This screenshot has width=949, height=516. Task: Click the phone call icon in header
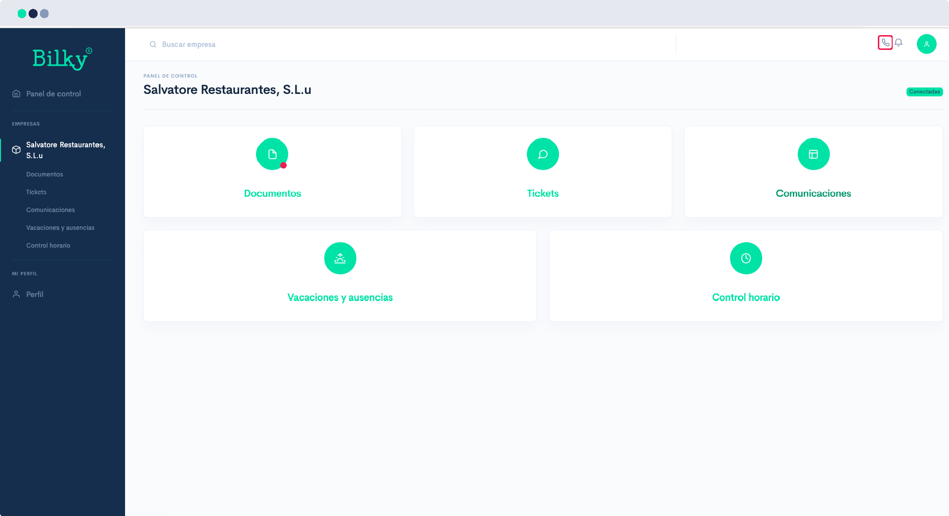coord(885,43)
